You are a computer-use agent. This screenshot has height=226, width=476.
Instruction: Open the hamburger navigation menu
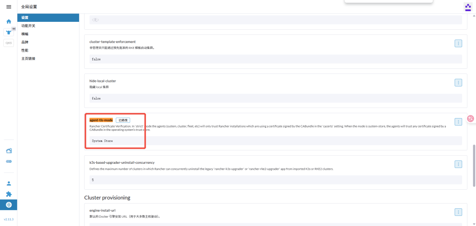point(8,7)
